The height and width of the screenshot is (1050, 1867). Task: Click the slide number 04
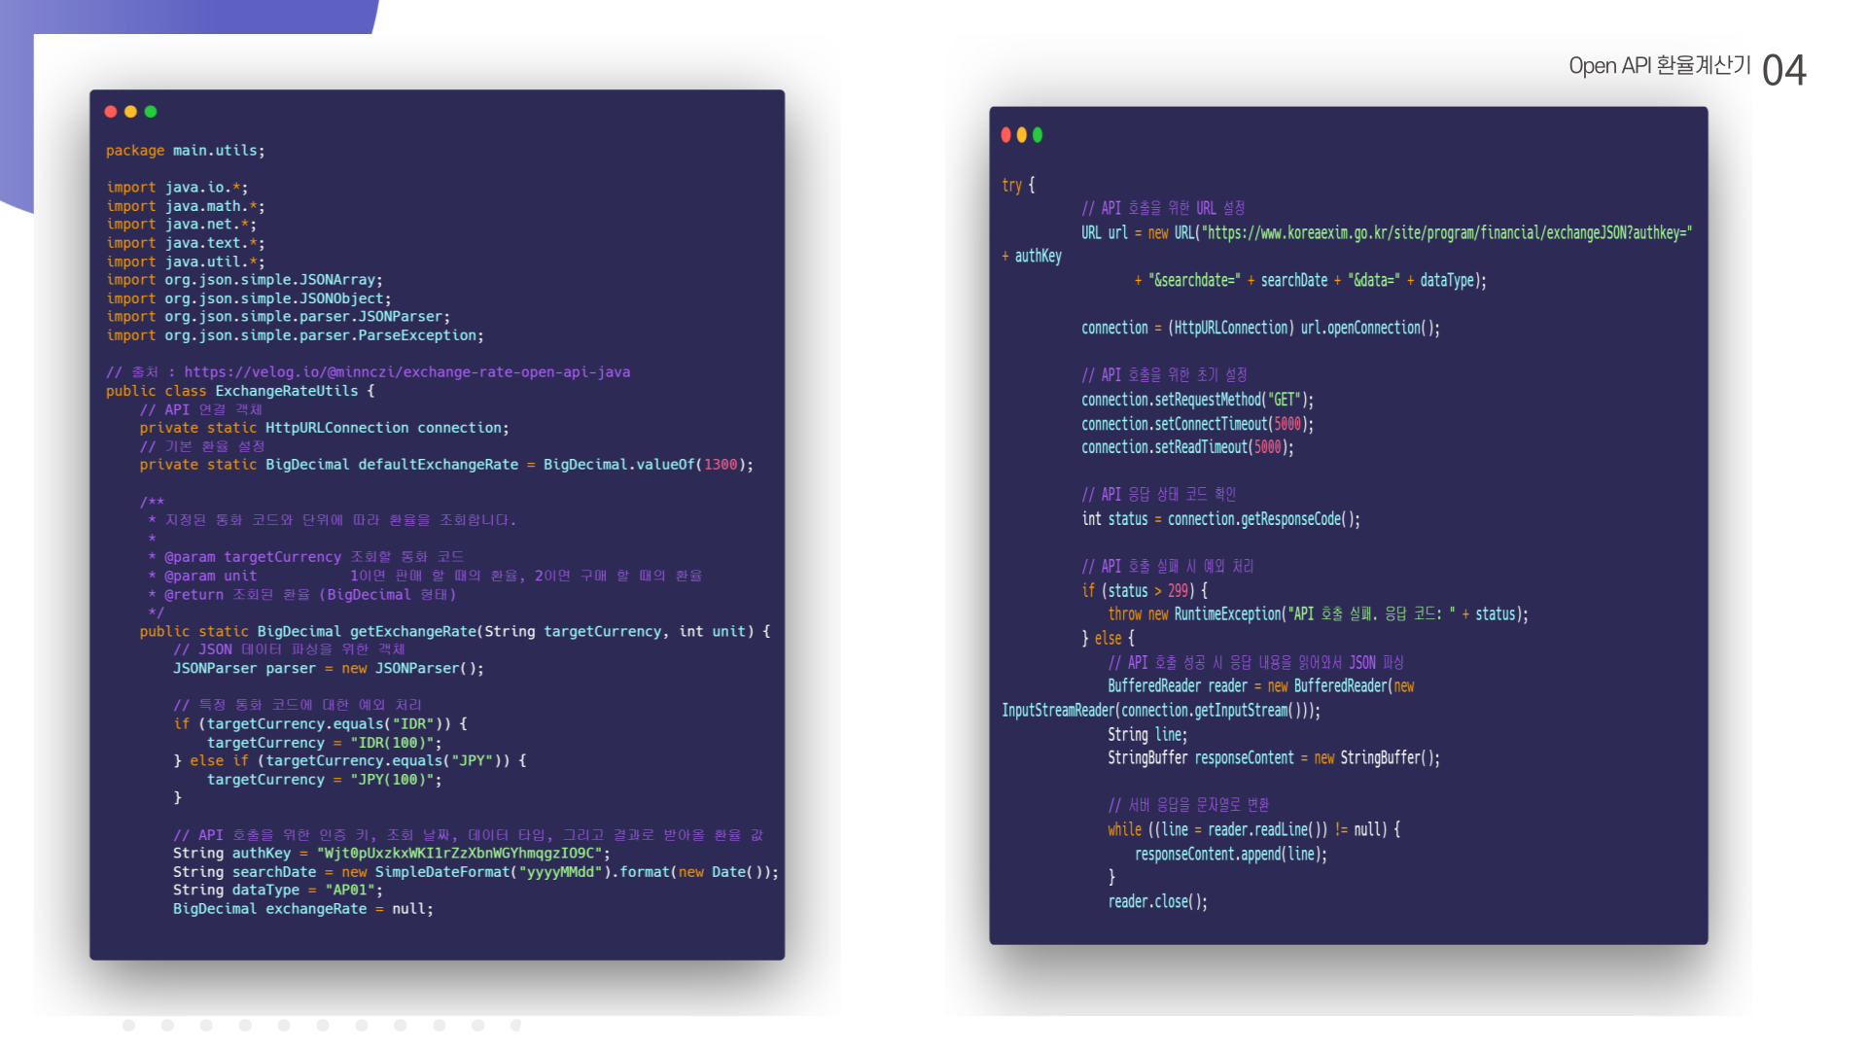pos(1783,71)
